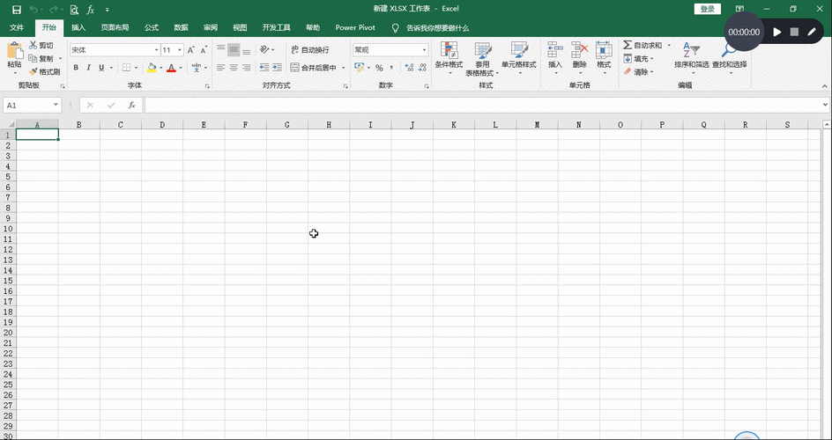Open the Font group dialog launcher
This screenshot has width=832, height=440.
click(207, 85)
